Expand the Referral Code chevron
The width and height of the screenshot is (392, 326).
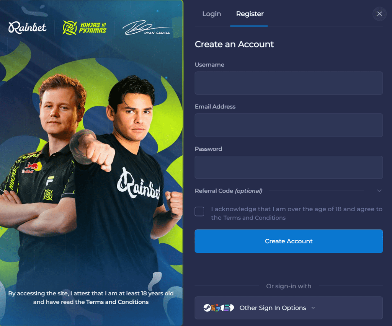click(x=379, y=191)
